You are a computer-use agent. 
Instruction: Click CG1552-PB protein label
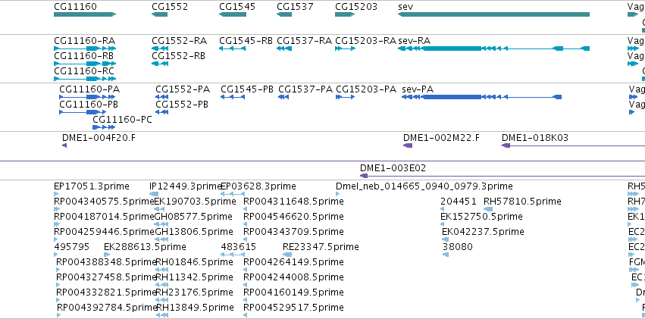pos(182,105)
